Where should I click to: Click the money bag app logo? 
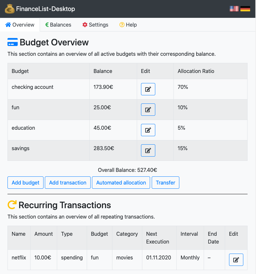click(10, 9)
